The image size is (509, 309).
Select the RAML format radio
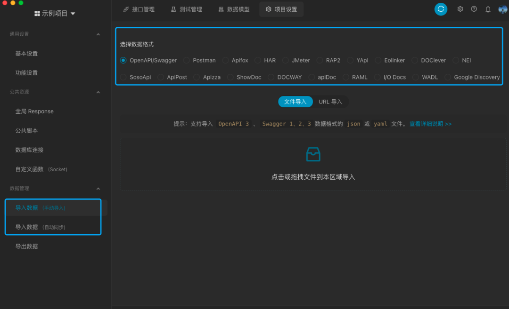pyautogui.click(x=346, y=77)
